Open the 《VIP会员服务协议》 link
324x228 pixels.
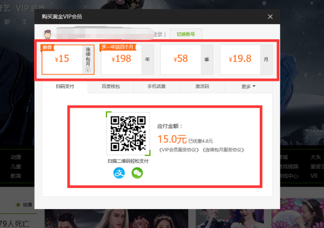179,150
